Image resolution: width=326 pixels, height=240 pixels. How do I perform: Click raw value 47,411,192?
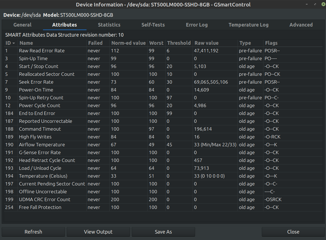(206, 51)
